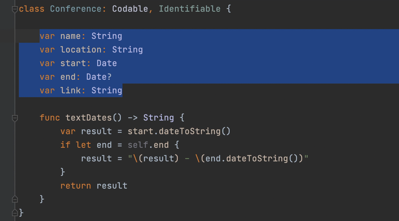Collapse the Conference class fold marker

coord(15,10)
